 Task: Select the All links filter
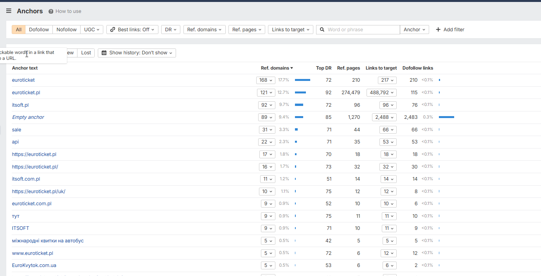pos(19,30)
